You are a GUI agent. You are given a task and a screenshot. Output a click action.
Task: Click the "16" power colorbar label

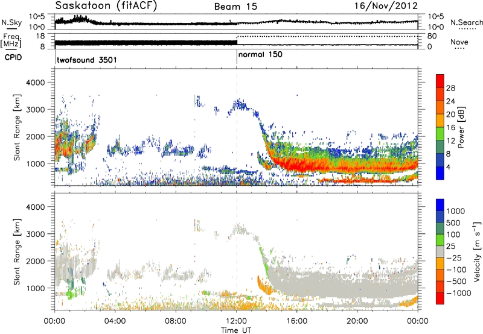pyautogui.click(x=450, y=128)
